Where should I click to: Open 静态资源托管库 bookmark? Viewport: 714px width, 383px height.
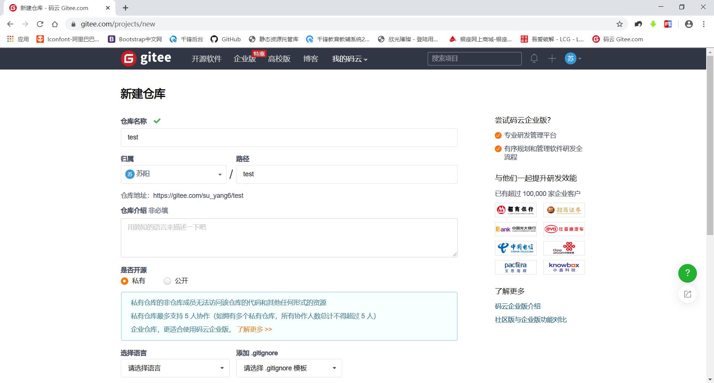(273, 39)
